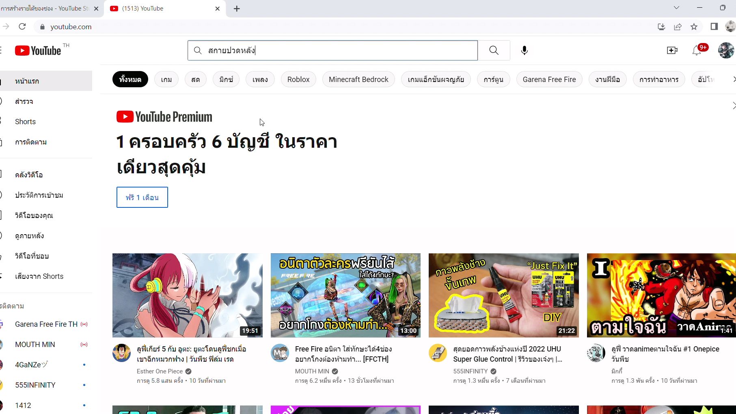The height and width of the screenshot is (414, 736).
Task: Select the Minecraft Bedrock chip
Action: tap(358, 80)
